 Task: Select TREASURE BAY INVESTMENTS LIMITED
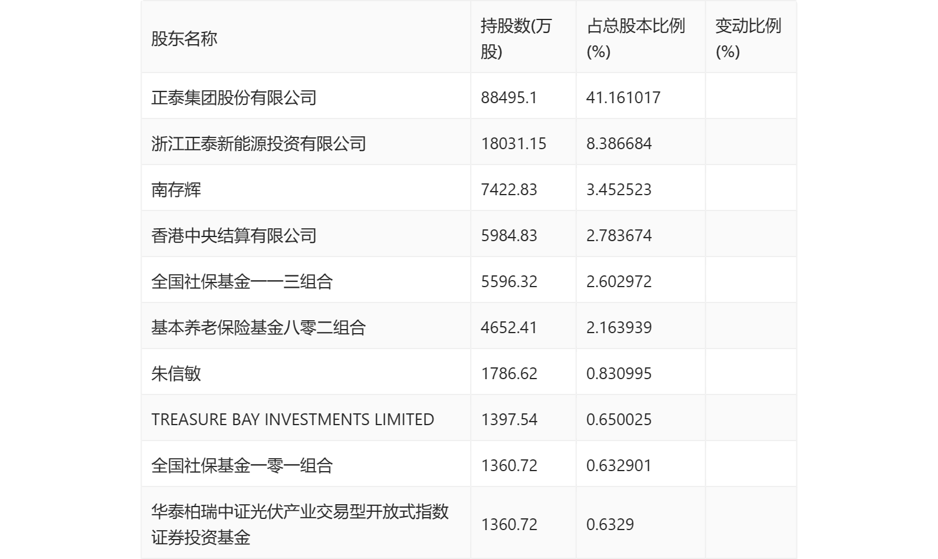(x=293, y=419)
